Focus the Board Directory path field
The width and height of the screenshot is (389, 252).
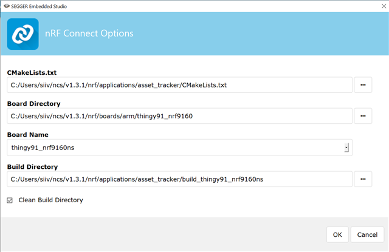pos(180,116)
